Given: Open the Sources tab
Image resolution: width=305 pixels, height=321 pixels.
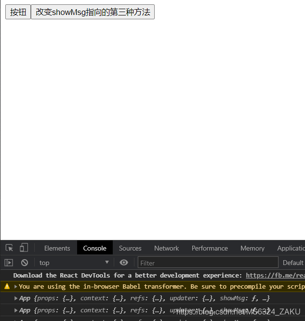Looking at the screenshot, I should point(130,248).
